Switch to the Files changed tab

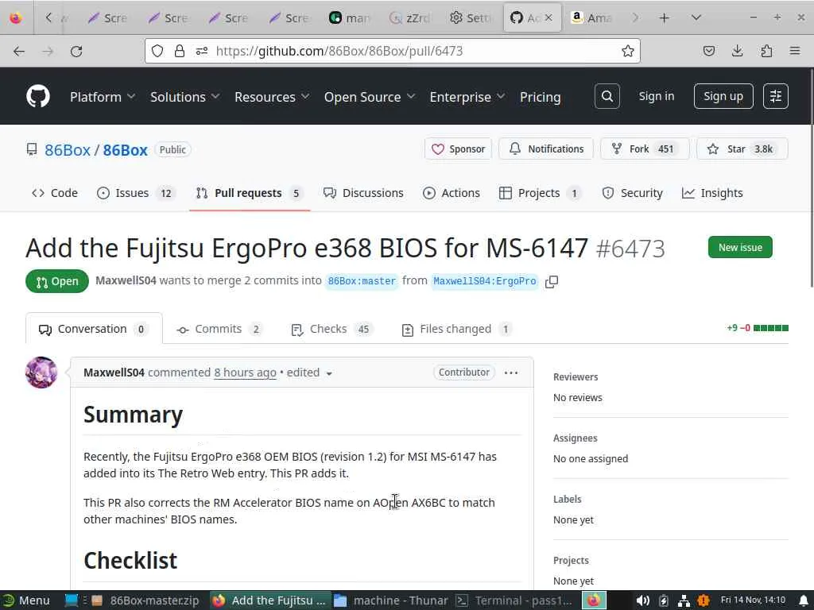point(457,329)
